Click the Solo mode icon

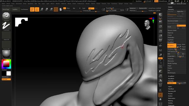click(160, 100)
